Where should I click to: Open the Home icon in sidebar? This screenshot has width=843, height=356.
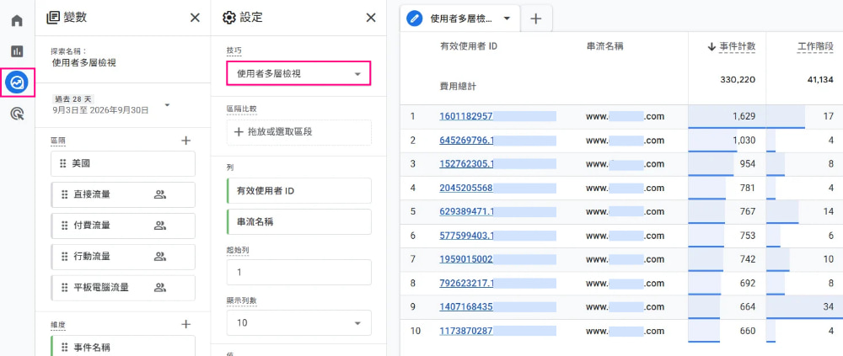pos(17,21)
